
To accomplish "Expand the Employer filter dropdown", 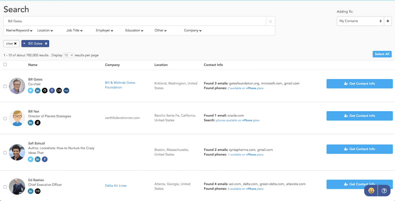I will (x=104, y=30).
